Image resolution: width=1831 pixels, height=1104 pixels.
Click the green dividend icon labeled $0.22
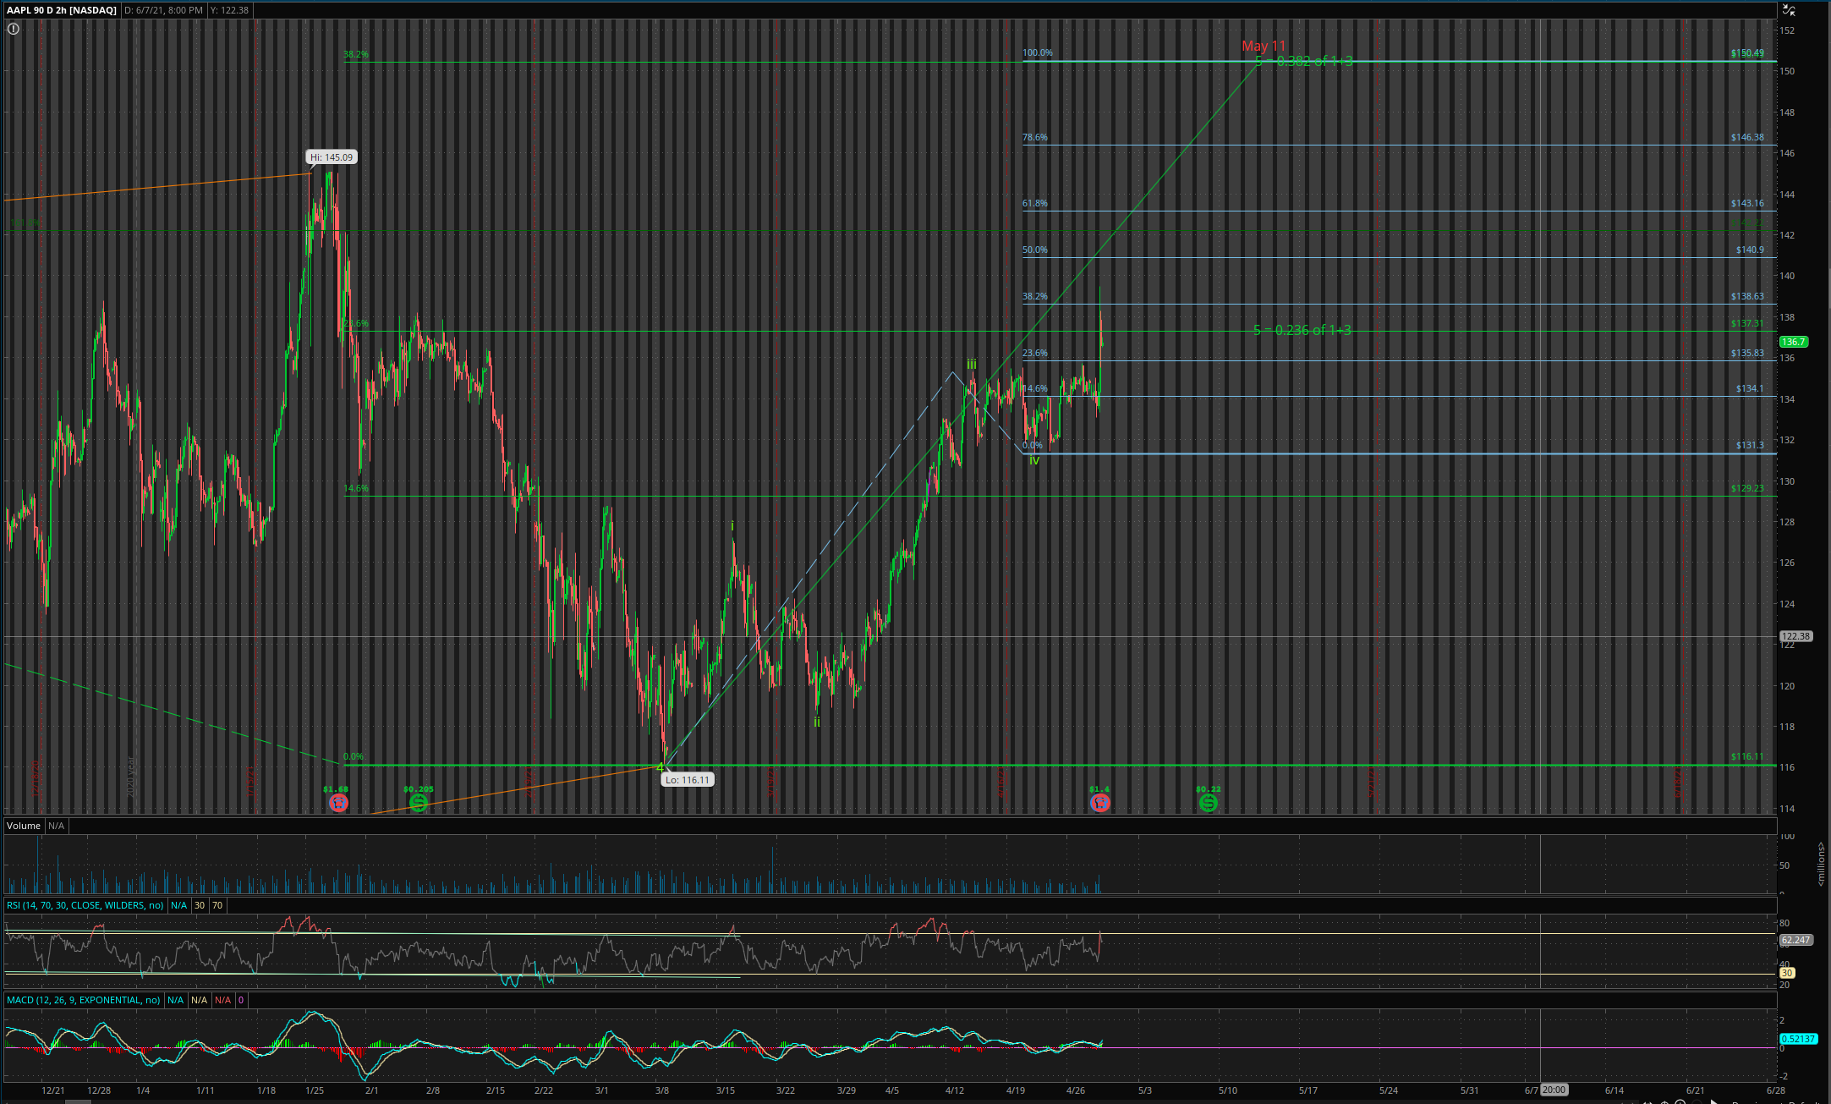(1209, 802)
